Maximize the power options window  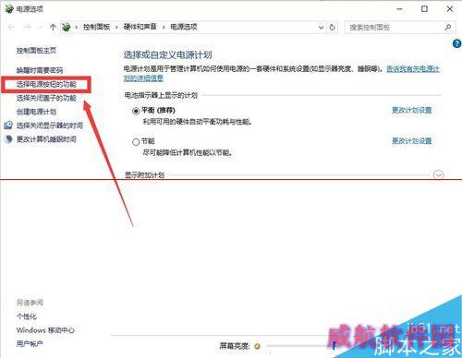point(424,9)
